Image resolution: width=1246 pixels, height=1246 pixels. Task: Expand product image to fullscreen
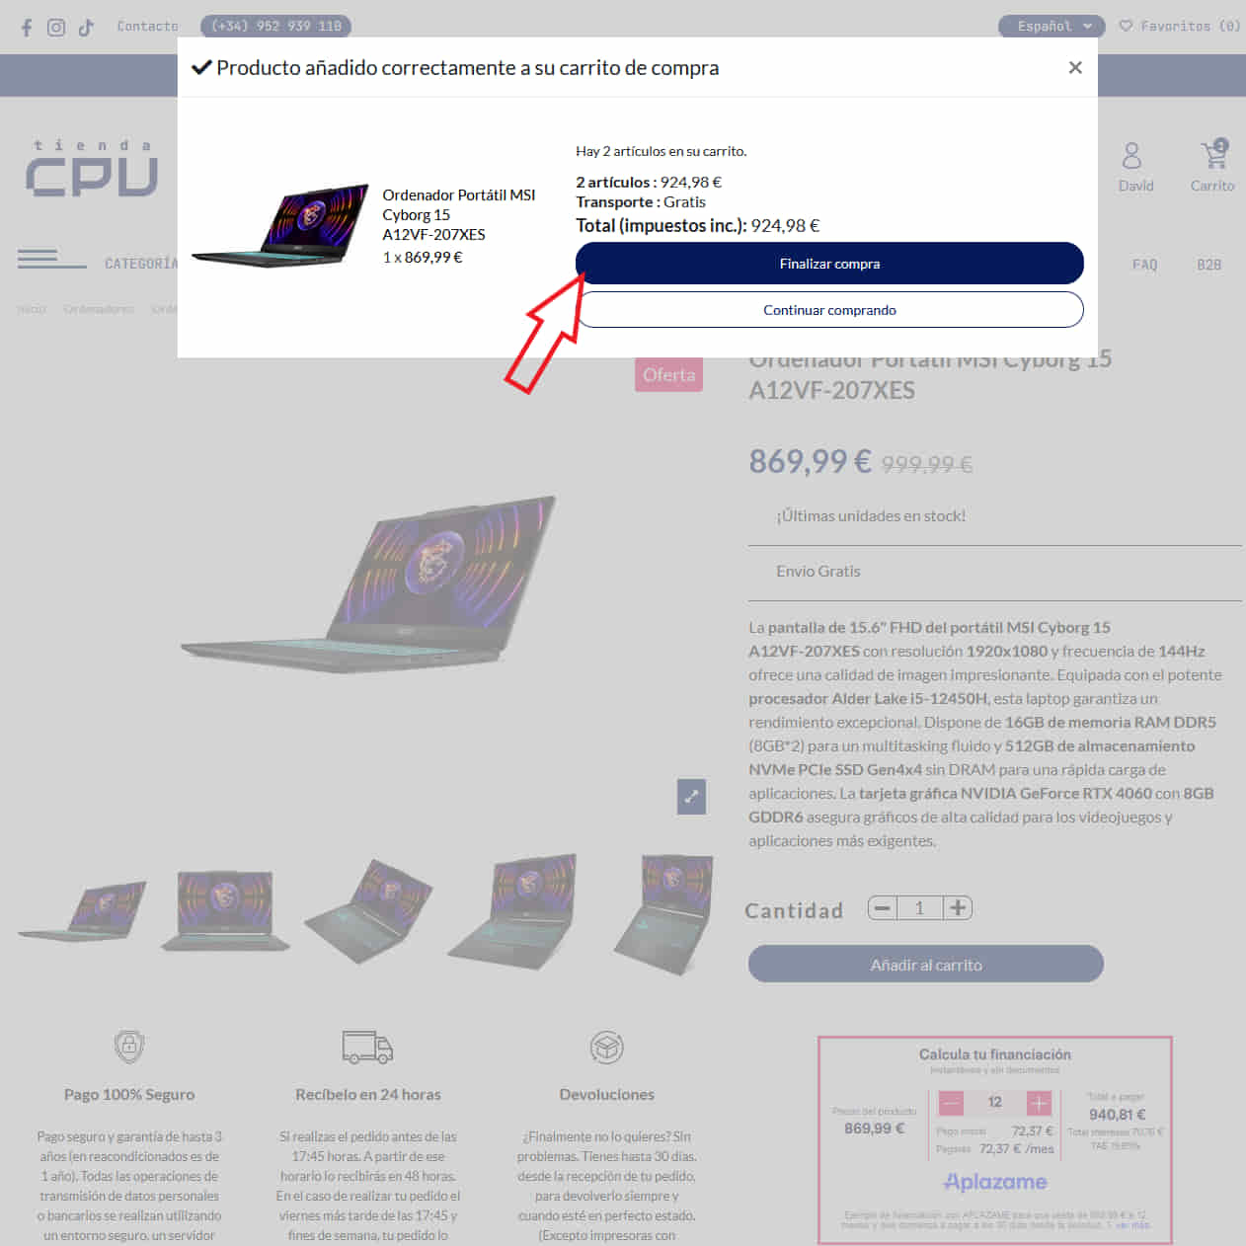click(691, 796)
